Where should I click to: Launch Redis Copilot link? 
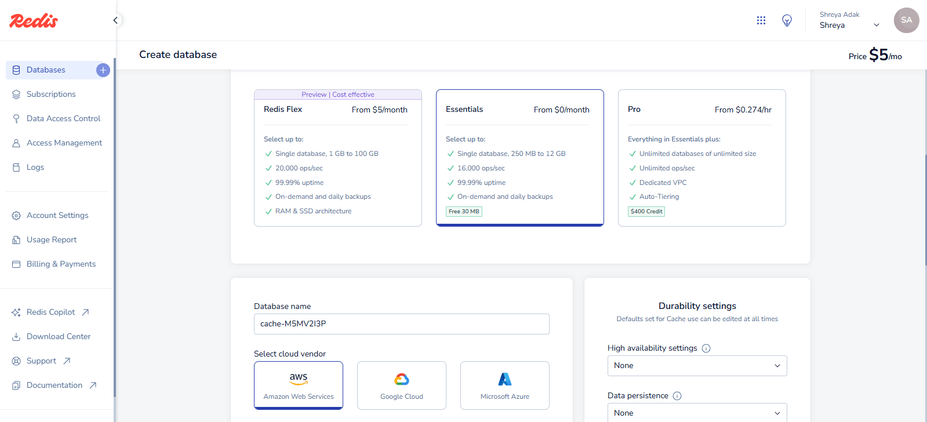[x=51, y=312]
